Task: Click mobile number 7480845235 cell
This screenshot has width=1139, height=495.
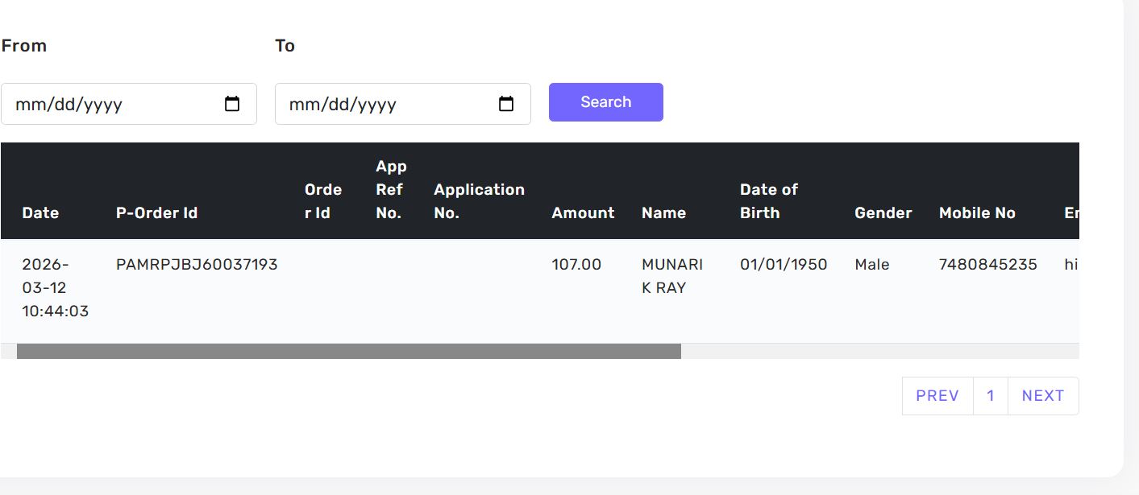Action: click(987, 264)
